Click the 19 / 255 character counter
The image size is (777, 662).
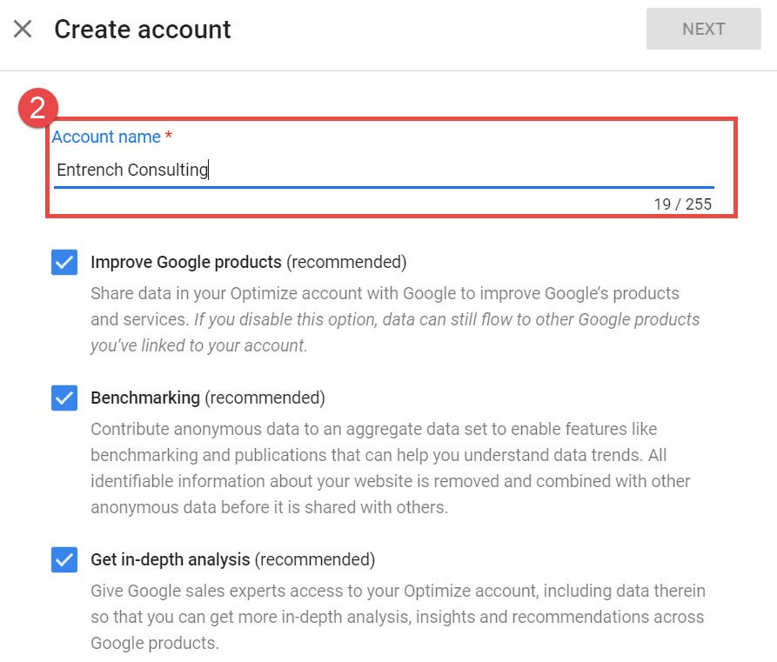point(682,204)
